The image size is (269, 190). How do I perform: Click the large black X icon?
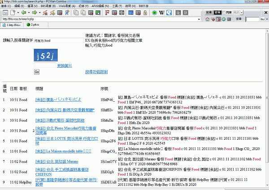click(266, 13)
